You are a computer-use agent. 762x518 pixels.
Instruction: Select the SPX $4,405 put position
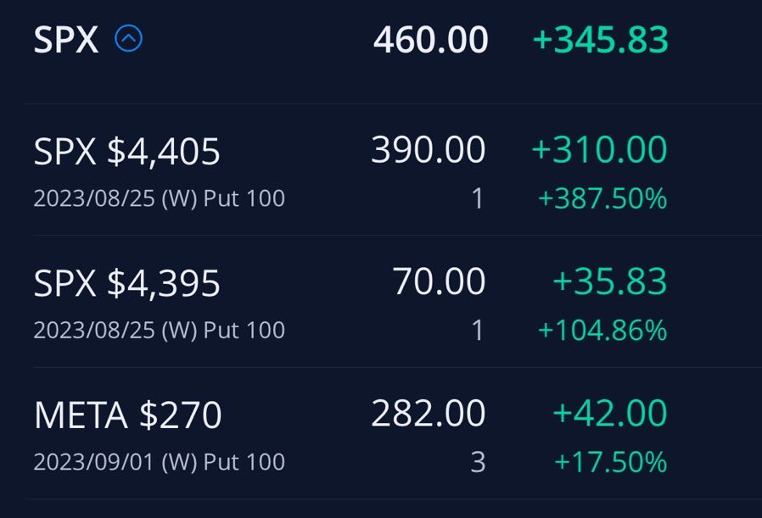point(127,152)
